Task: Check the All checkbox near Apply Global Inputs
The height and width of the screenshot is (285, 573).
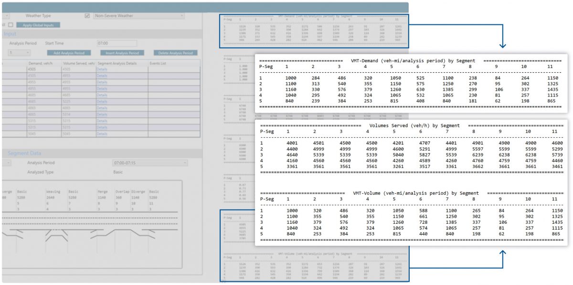Action: click(10, 23)
